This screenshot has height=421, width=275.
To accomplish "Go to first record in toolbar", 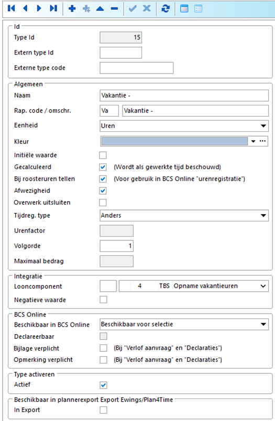I will click(12, 8).
